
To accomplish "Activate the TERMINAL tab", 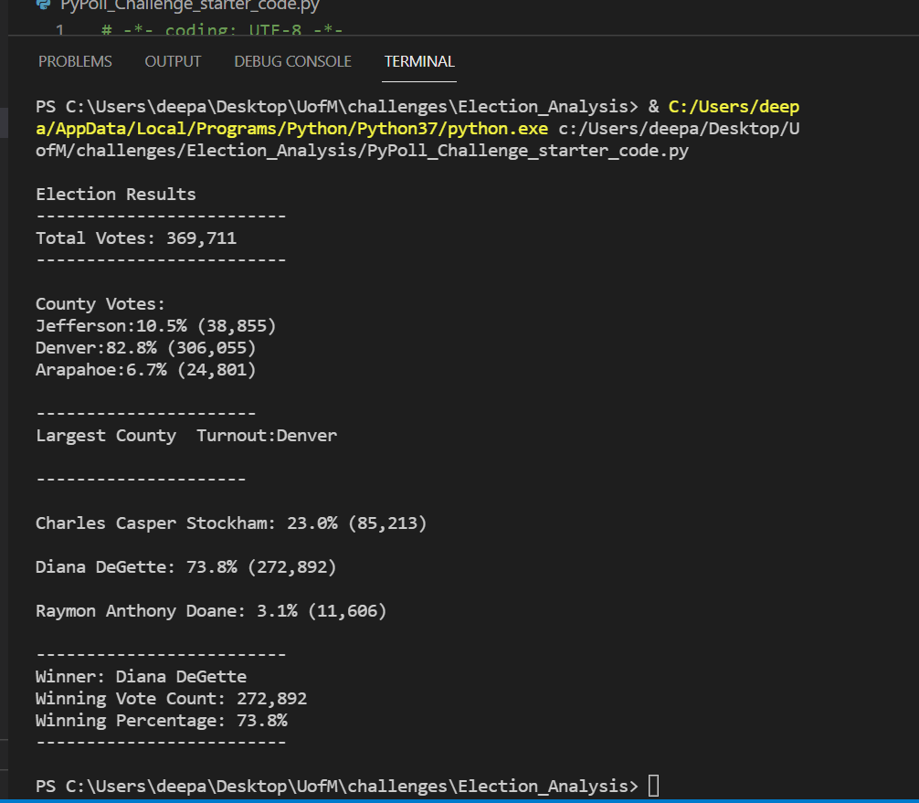I will pyautogui.click(x=419, y=61).
